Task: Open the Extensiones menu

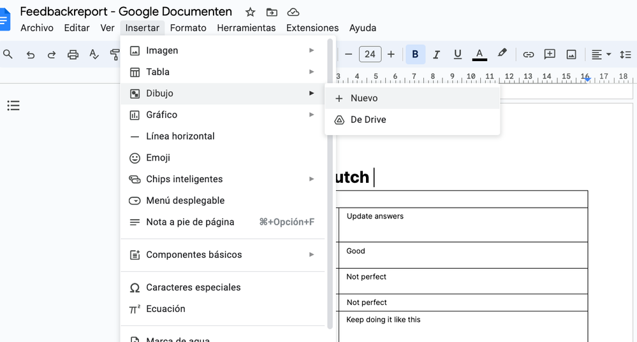Action: [x=312, y=28]
